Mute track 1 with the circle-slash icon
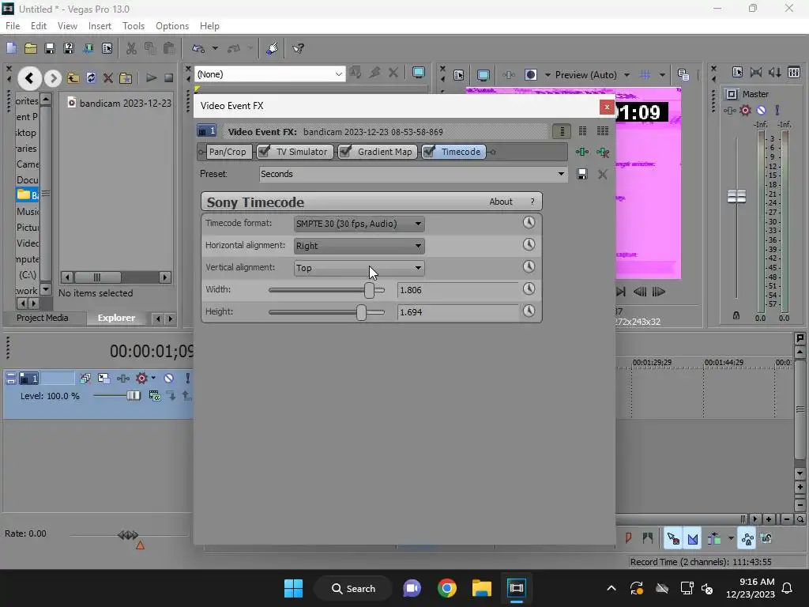Image resolution: width=809 pixels, height=607 pixels. point(169,379)
